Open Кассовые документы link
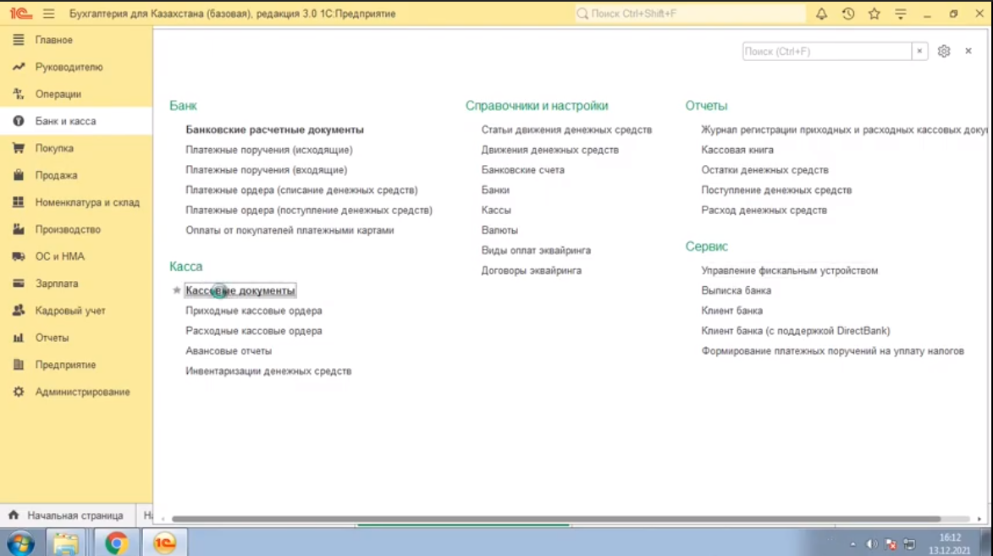 tap(240, 290)
